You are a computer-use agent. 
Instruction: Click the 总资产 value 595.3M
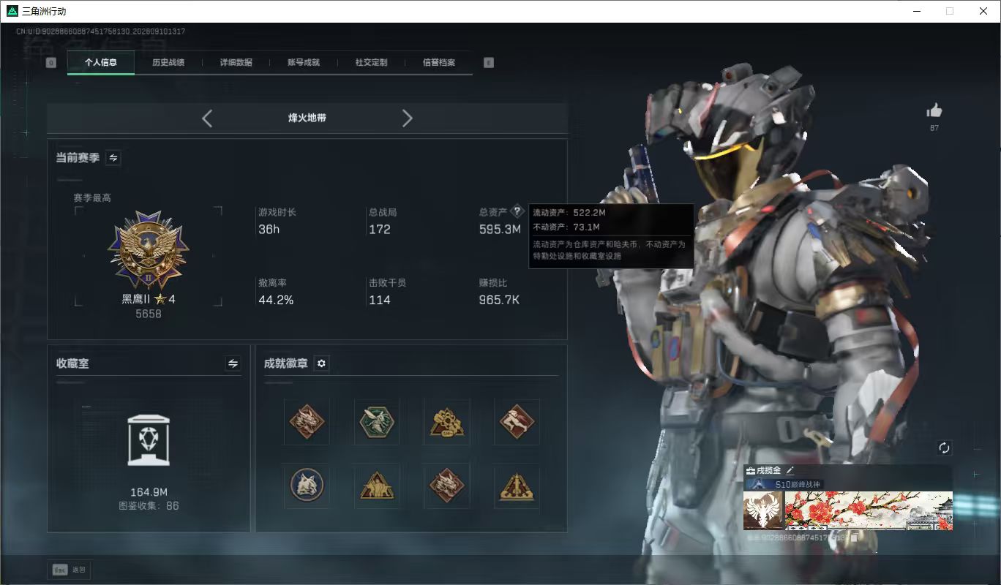(500, 230)
